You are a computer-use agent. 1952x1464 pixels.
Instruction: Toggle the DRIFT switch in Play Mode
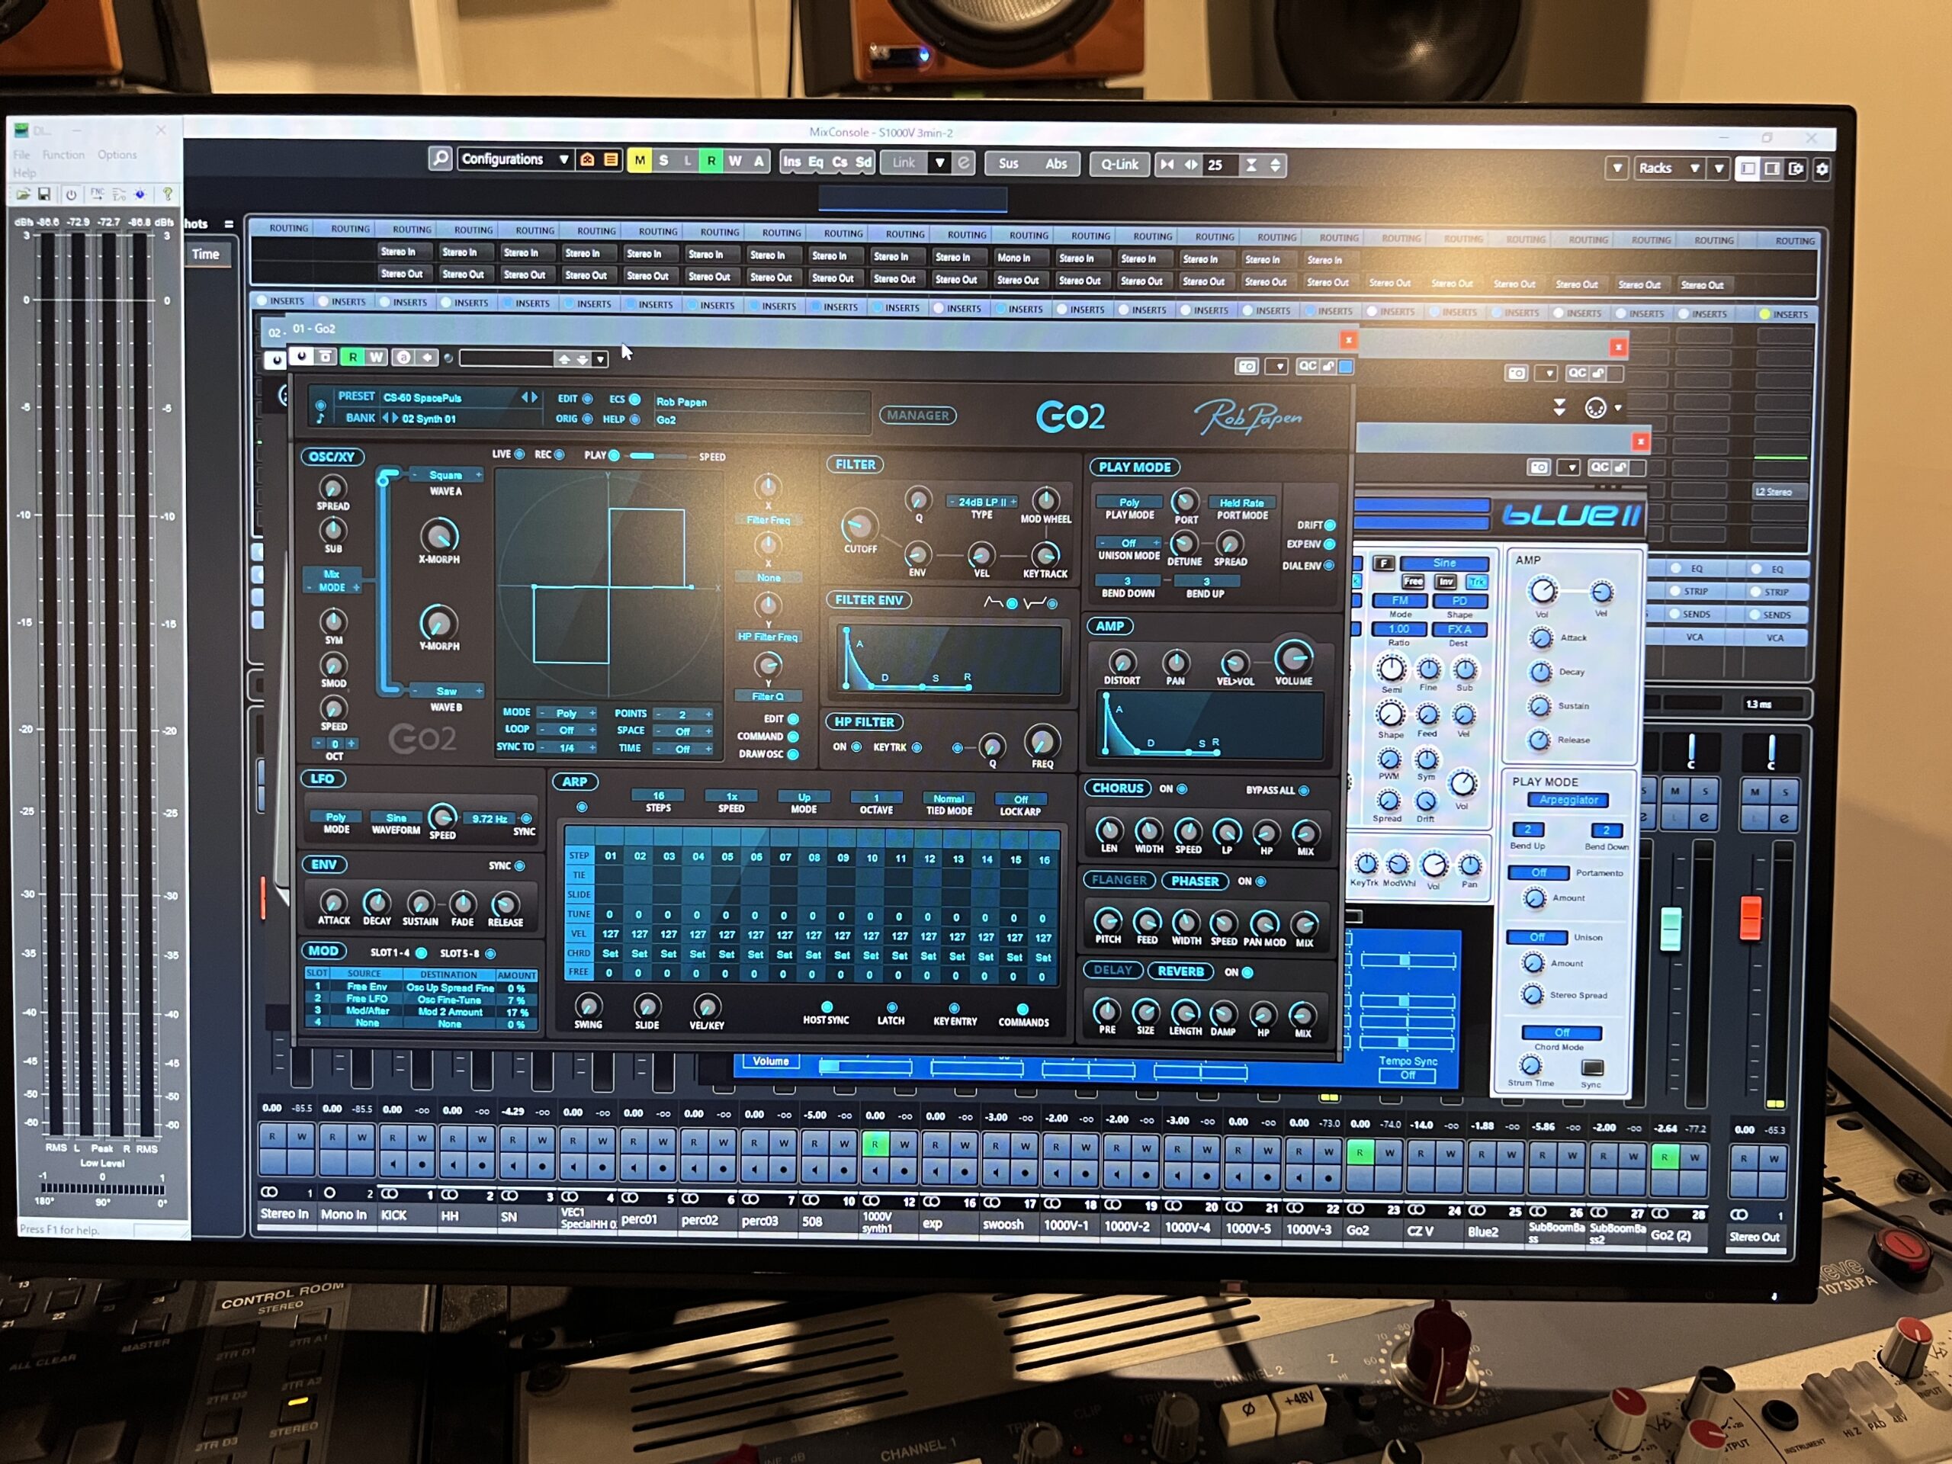(1330, 525)
